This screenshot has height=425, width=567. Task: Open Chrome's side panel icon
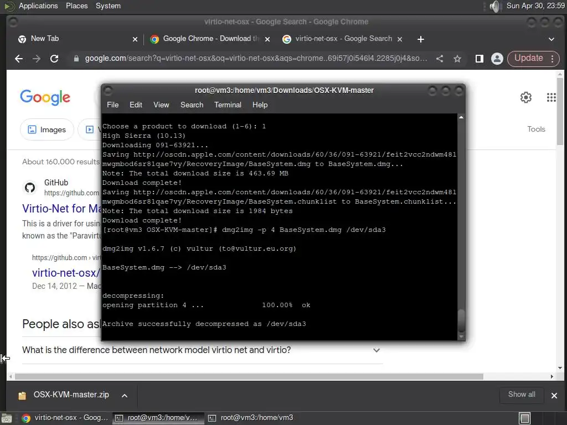(x=480, y=59)
